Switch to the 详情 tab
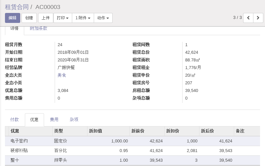The width and height of the screenshot is (265, 166). (x=14, y=29)
